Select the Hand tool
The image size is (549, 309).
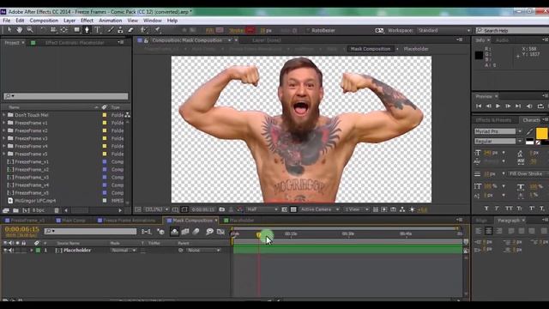coord(19,30)
